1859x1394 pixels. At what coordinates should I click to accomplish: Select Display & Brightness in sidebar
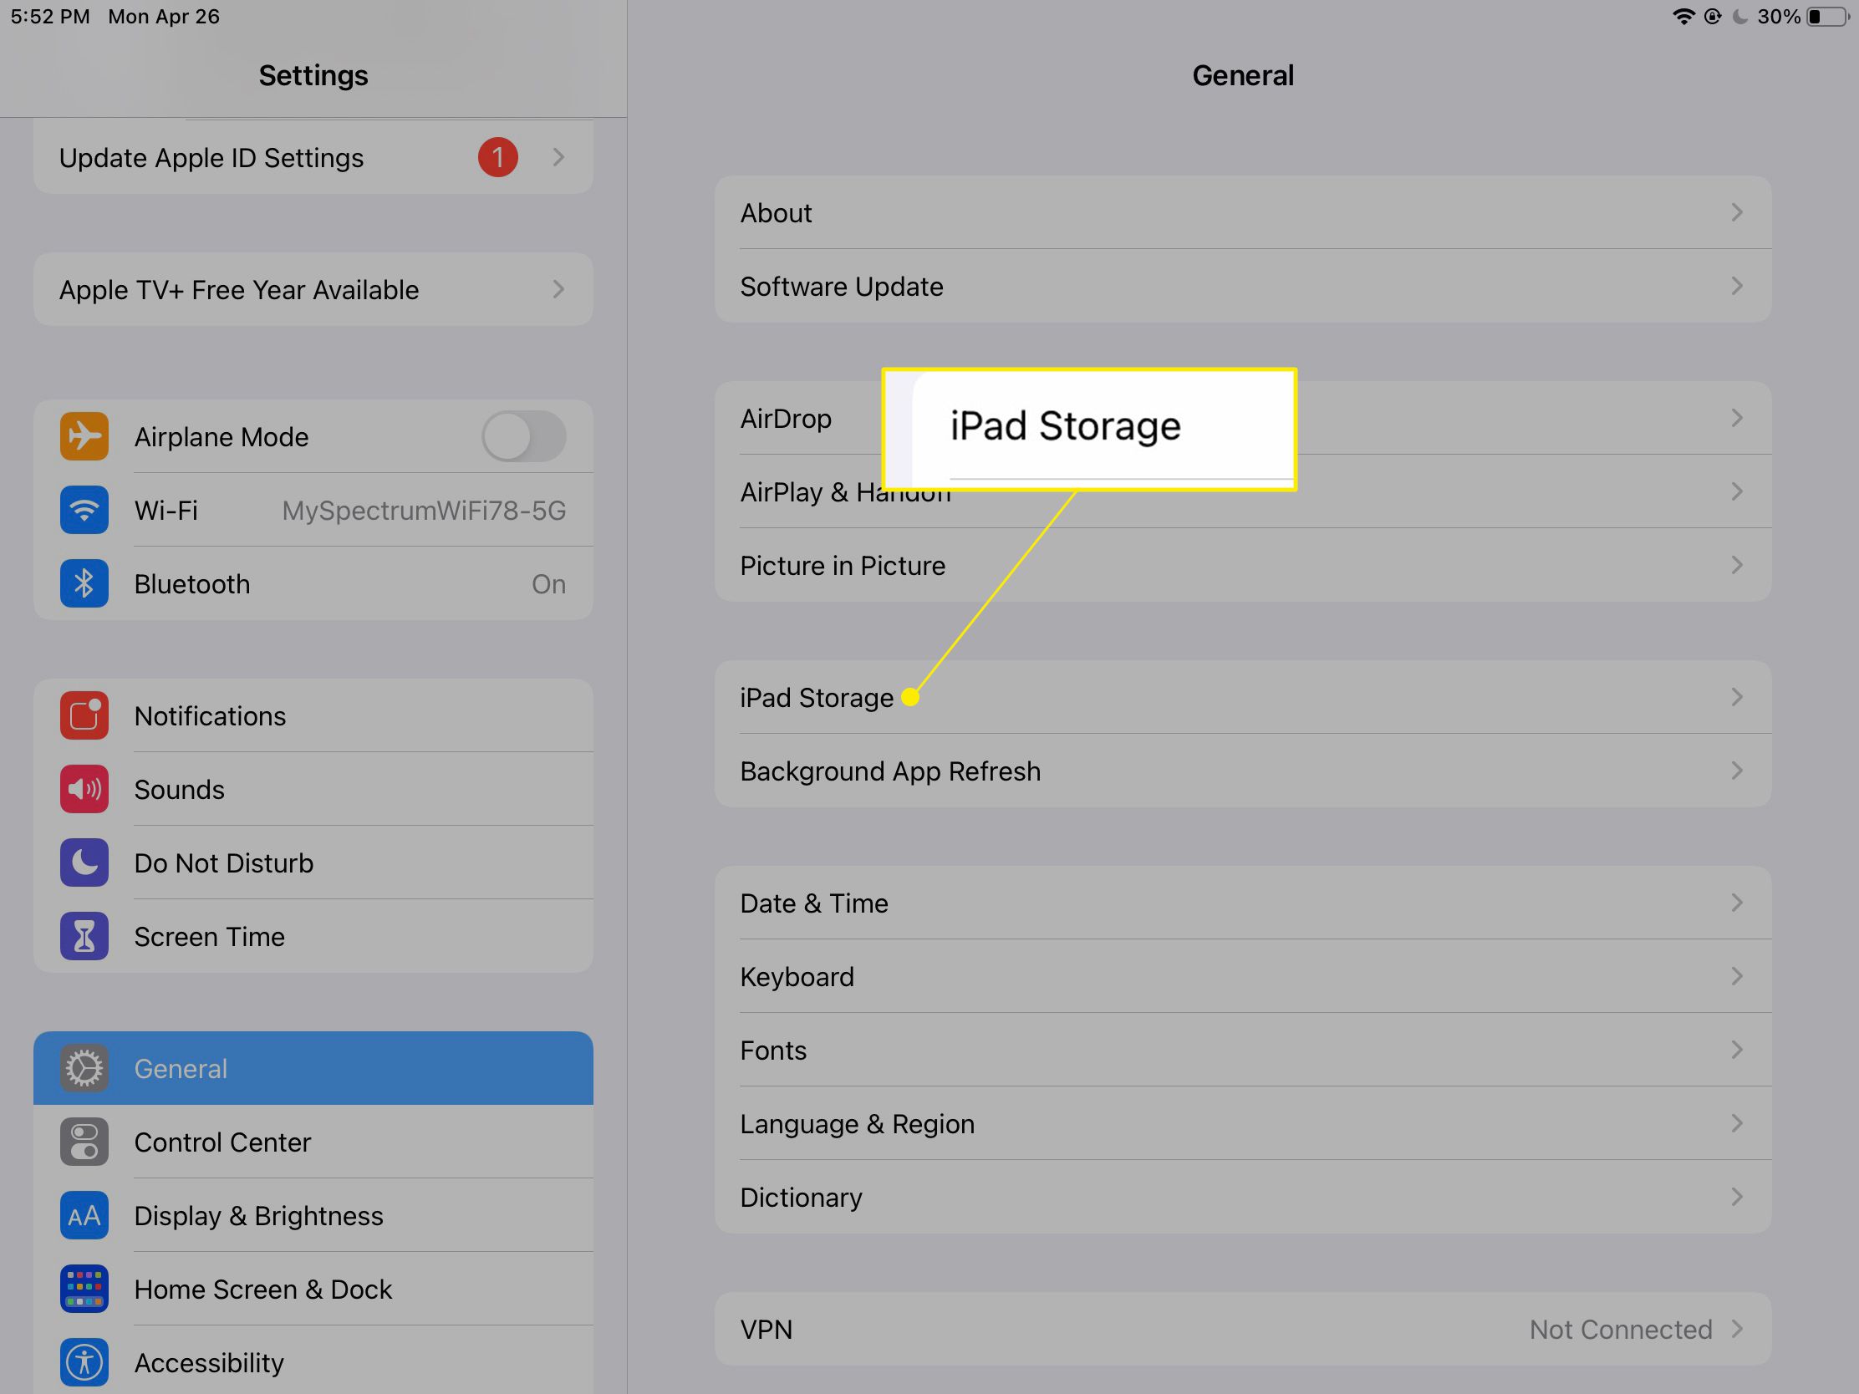[x=313, y=1215]
